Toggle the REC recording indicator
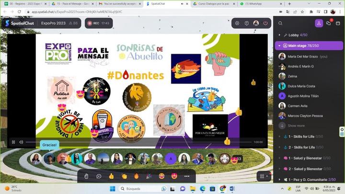This screenshot has height=194, width=345. (x=99, y=23)
